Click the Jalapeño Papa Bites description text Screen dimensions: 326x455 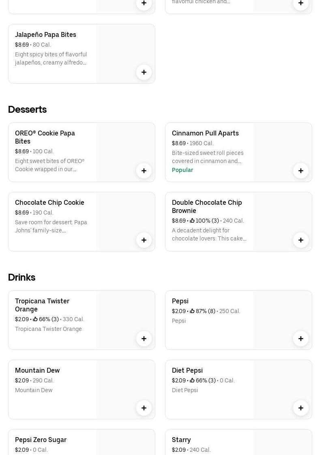point(51,58)
